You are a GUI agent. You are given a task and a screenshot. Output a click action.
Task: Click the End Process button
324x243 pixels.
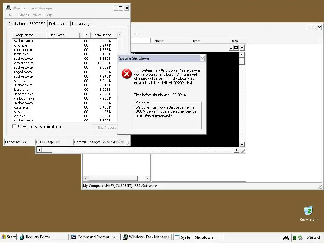105,128
